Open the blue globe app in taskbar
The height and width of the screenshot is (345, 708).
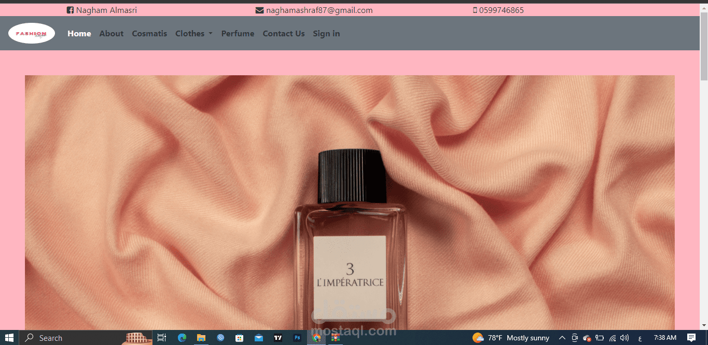tap(220, 338)
